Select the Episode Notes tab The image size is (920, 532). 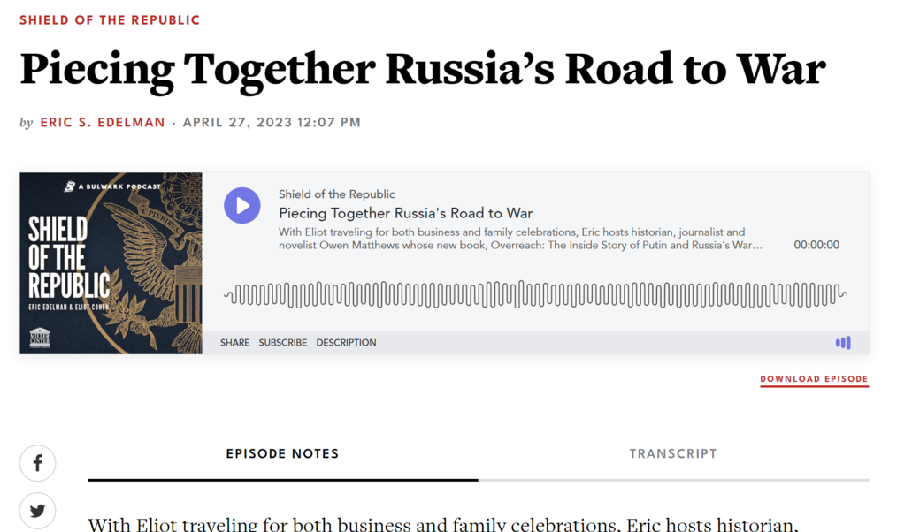(282, 454)
